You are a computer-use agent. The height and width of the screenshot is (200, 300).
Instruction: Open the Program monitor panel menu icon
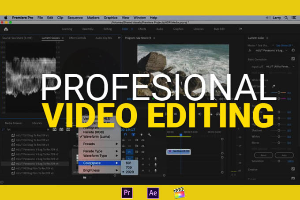(x=154, y=38)
